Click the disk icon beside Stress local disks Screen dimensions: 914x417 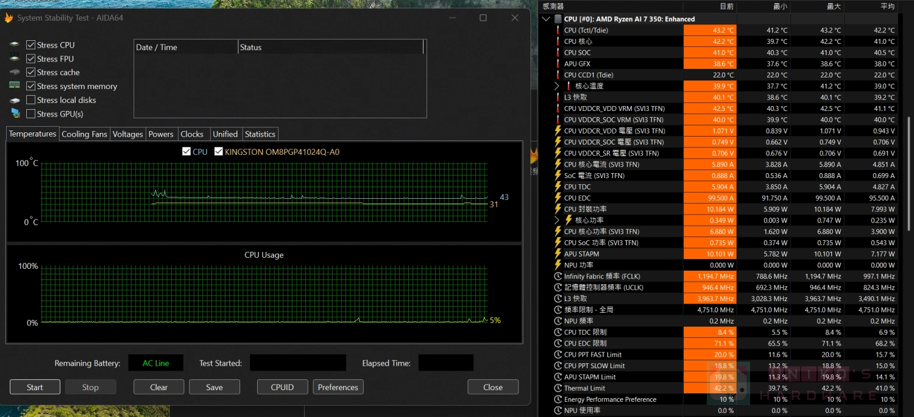(15, 100)
